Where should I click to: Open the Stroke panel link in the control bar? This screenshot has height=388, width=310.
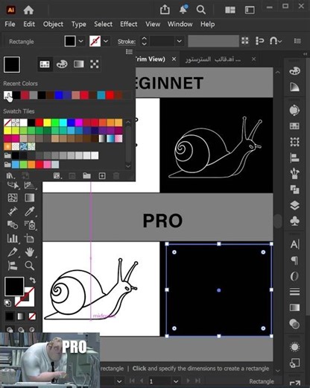127,42
